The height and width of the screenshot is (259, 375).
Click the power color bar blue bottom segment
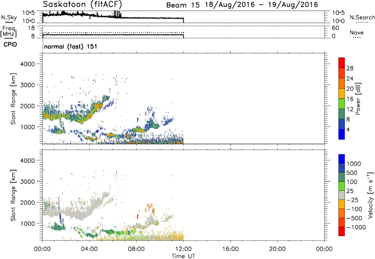[x=342, y=134]
